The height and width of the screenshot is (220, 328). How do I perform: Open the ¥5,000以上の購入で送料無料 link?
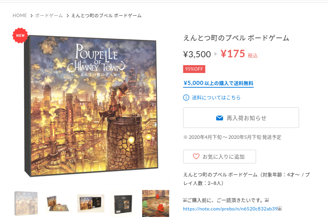point(218,83)
